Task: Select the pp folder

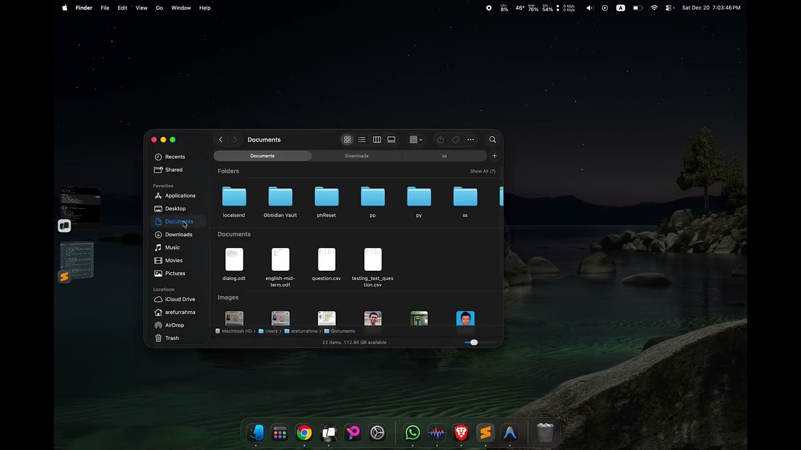Action: pos(373,196)
